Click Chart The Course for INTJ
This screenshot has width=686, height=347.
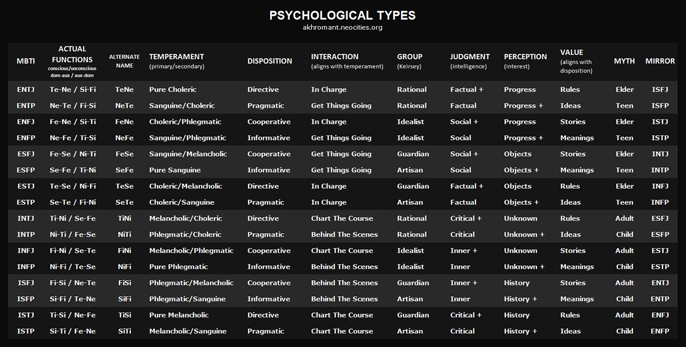click(x=342, y=218)
